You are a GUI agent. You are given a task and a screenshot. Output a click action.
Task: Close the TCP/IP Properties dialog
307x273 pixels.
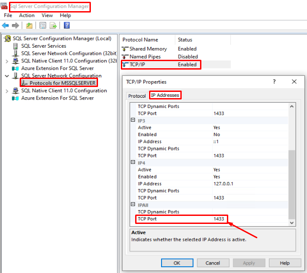[x=294, y=82]
